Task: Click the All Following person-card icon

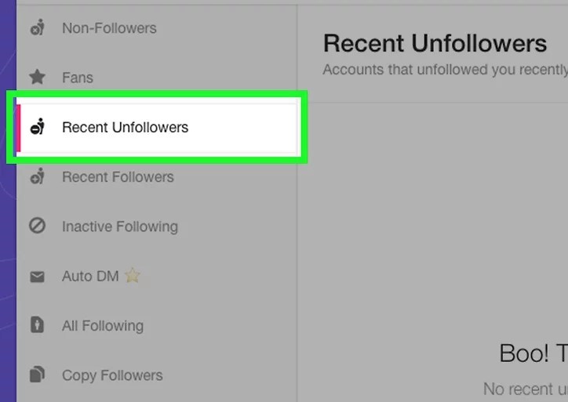Action: [37, 325]
